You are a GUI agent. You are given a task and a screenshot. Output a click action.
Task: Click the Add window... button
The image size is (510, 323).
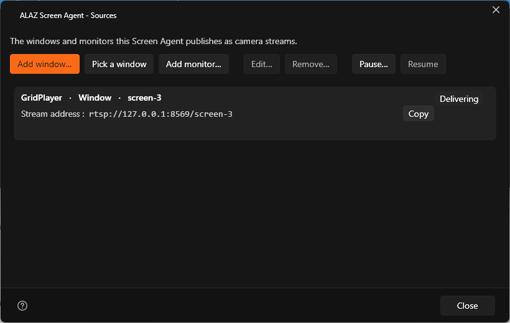[x=45, y=64]
